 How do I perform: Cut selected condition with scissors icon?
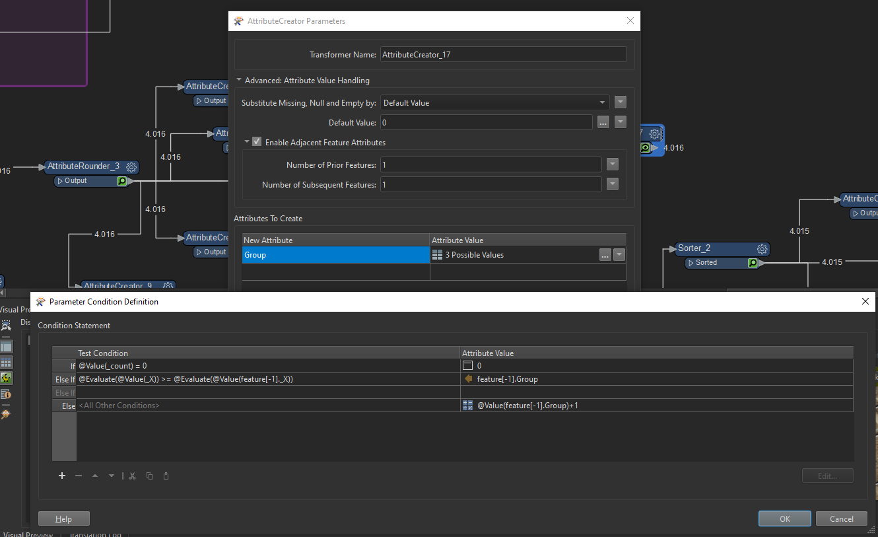(x=132, y=476)
